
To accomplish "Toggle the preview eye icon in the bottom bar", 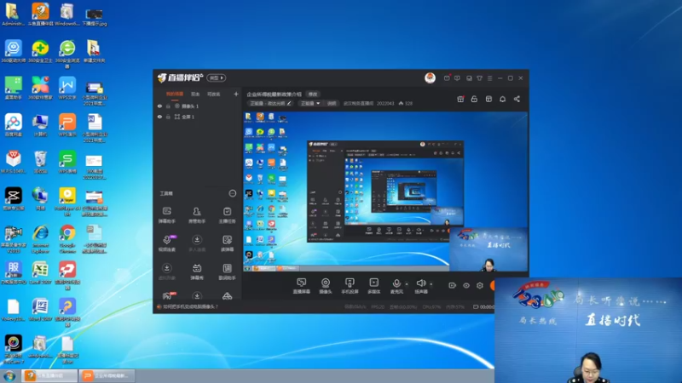I will (x=466, y=285).
